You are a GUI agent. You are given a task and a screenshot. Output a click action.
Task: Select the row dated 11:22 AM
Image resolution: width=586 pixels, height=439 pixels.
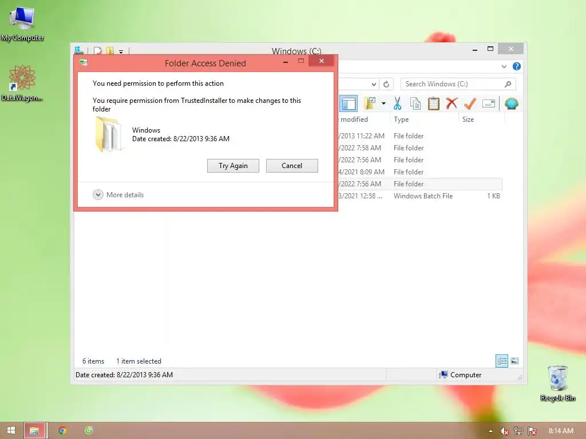pos(419,136)
